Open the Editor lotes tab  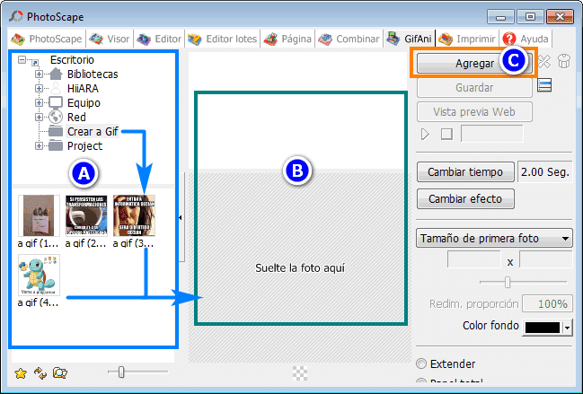tap(223, 39)
